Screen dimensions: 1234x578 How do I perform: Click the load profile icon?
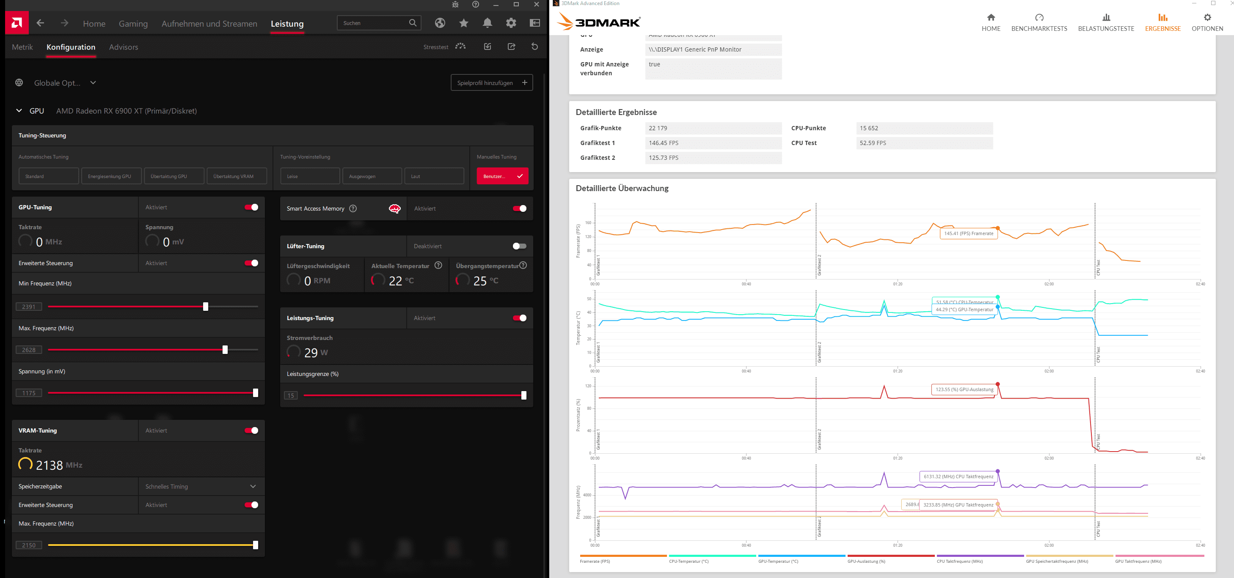(487, 47)
